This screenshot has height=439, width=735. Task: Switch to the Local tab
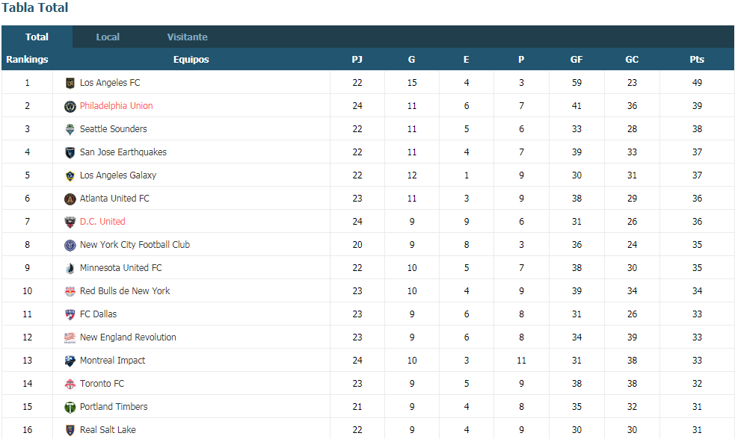(108, 37)
